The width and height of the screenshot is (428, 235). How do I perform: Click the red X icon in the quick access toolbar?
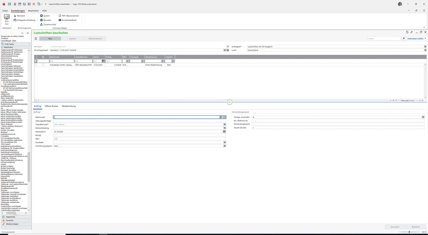tap(34, 4)
